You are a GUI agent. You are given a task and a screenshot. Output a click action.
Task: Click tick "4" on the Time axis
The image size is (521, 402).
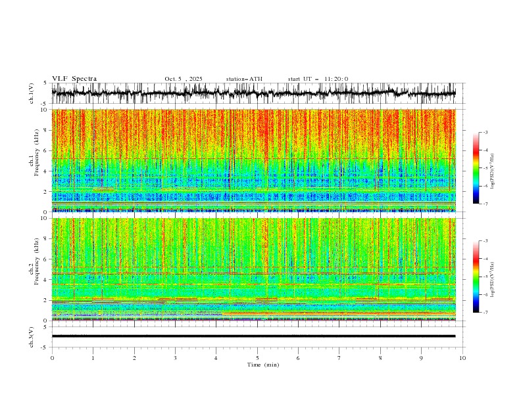[216, 358]
